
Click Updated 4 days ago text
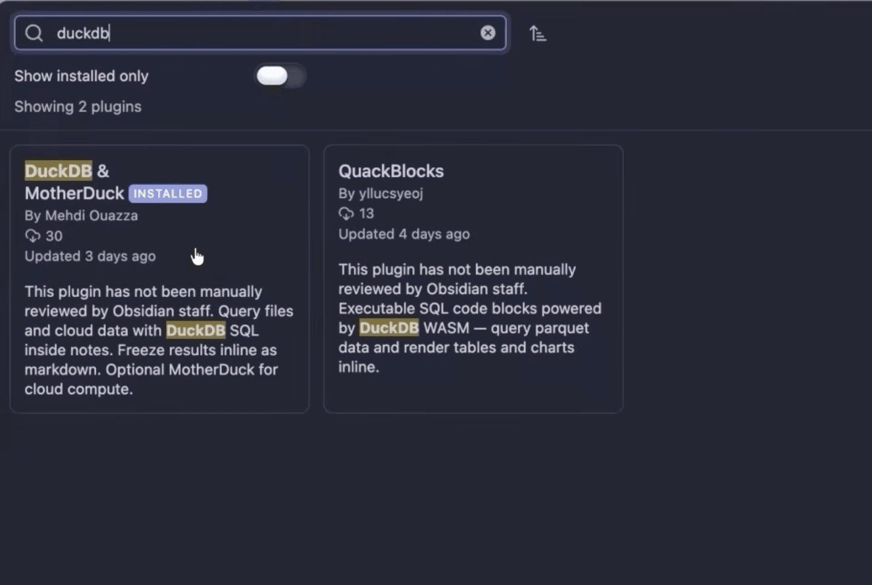404,233
